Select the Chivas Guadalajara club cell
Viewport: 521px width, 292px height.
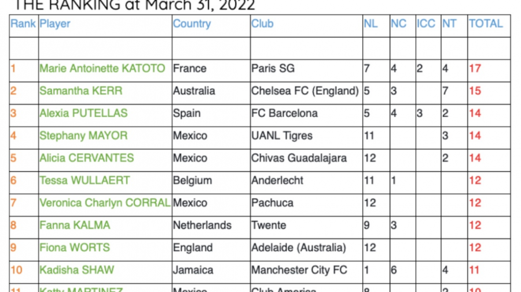pos(299,158)
